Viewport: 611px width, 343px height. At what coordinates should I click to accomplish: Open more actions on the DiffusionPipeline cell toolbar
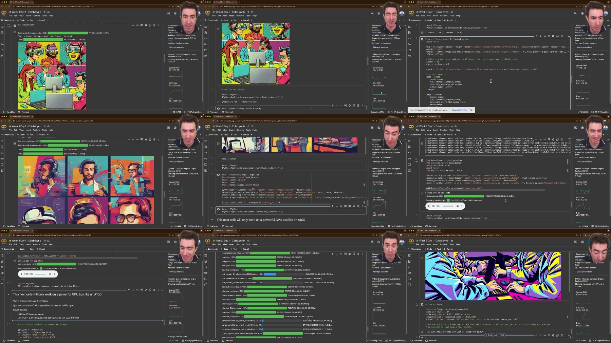coord(566,36)
